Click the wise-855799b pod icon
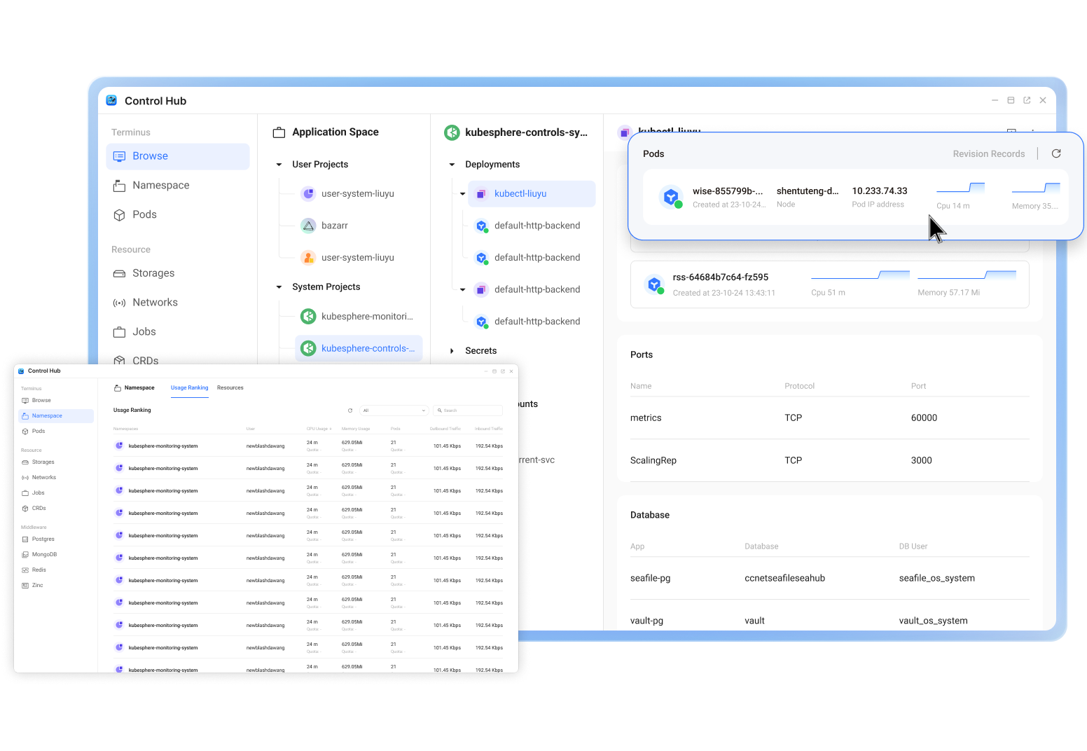Image resolution: width=1087 pixels, height=751 pixels. pyautogui.click(x=672, y=197)
